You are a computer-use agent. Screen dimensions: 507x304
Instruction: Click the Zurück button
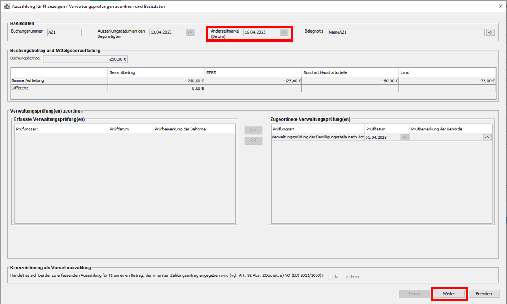coord(414,294)
